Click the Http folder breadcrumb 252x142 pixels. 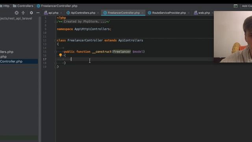pyautogui.click(x=5, y=6)
